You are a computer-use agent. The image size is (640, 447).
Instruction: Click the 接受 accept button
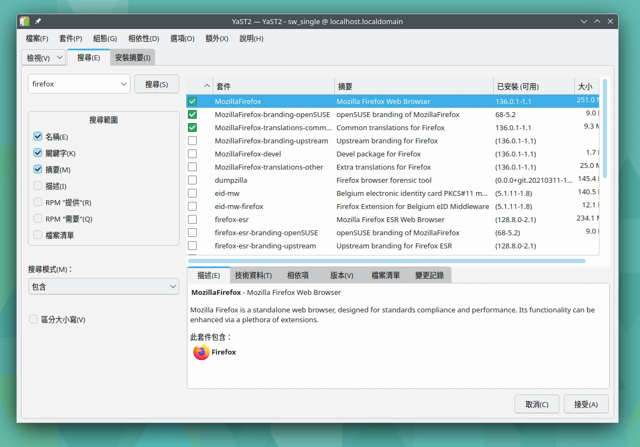click(586, 404)
